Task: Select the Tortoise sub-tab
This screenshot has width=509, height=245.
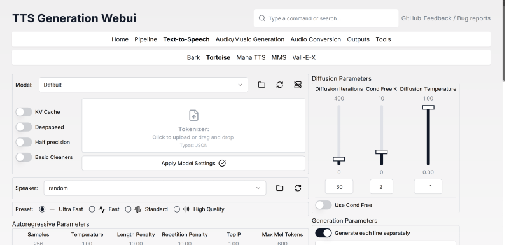Action: coord(218,57)
